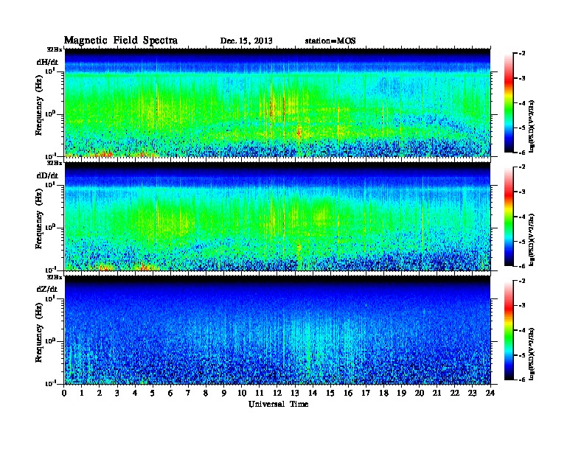The width and height of the screenshot is (584, 451).
Task: Click the x-axis tick label '10'
Action: tap(242, 393)
